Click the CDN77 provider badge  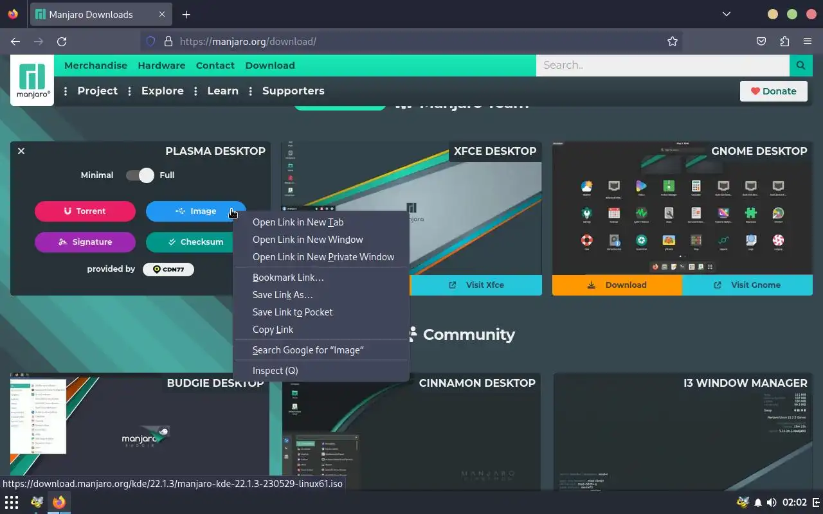(x=168, y=269)
